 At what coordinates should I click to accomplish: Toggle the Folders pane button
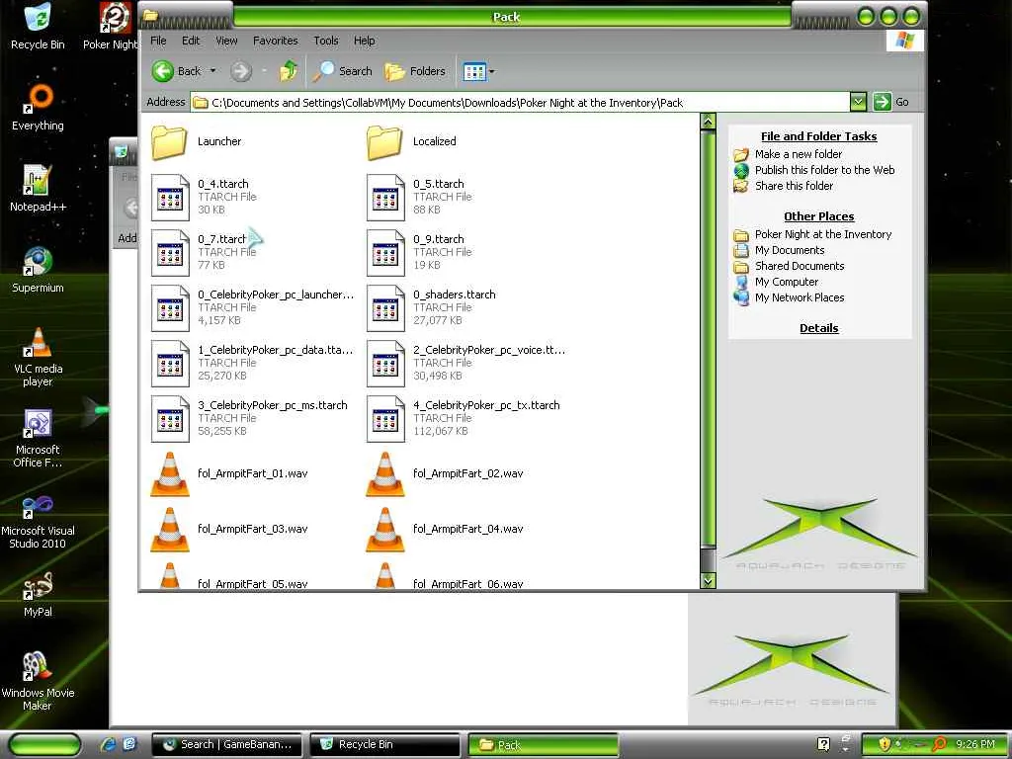(x=415, y=71)
